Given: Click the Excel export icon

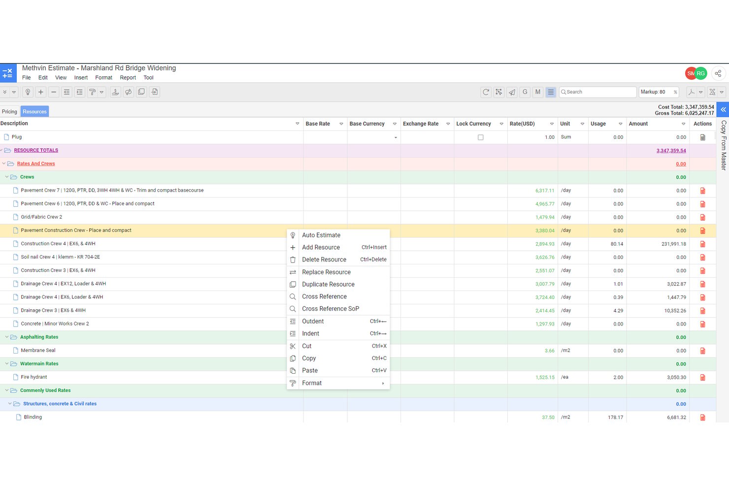Looking at the screenshot, I should 712,92.
